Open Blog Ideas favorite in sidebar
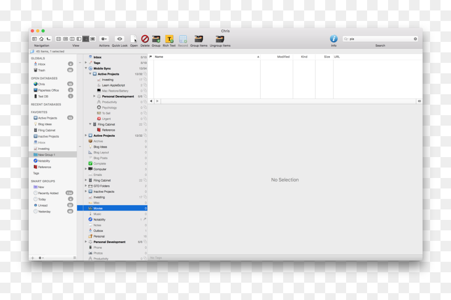Image resolution: width=451 pixels, height=300 pixels. (x=52, y=124)
